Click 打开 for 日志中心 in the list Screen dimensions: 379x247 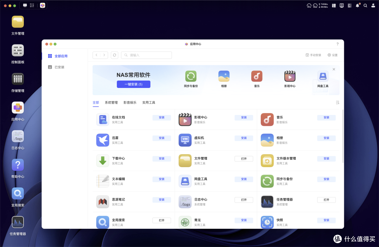244,200
